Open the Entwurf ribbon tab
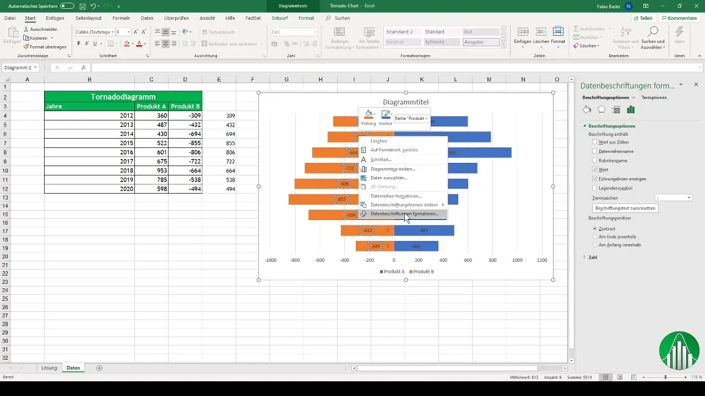The width and height of the screenshot is (705, 396). [x=280, y=18]
